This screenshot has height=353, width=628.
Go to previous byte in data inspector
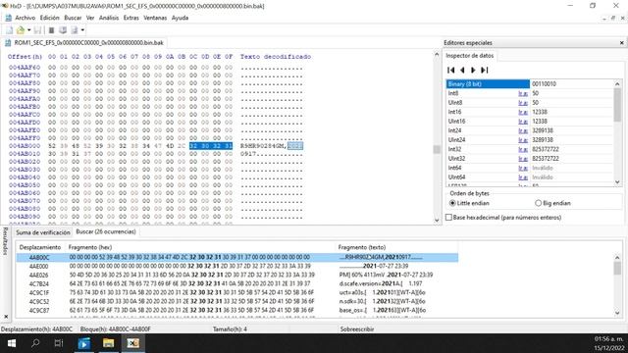(462, 70)
